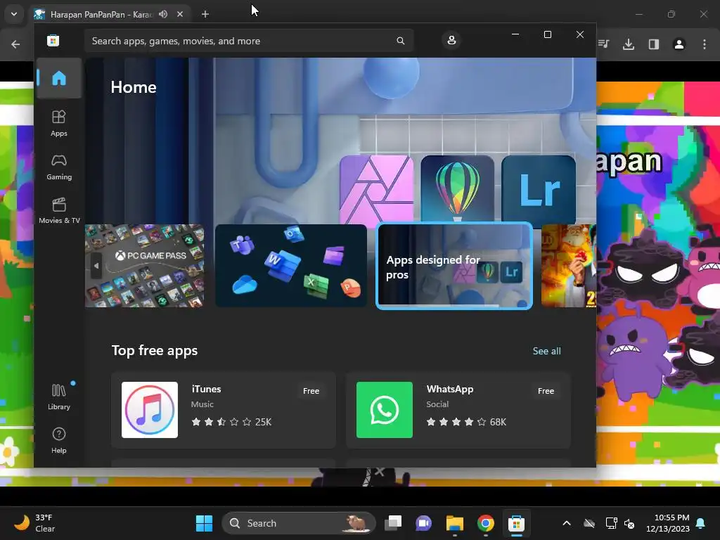
Task: Open Help in Microsoft Store sidebar
Action: (x=59, y=440)
